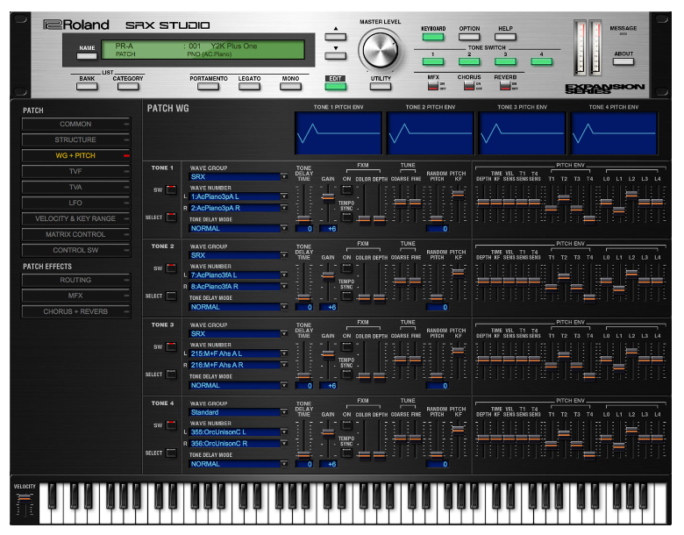Toggle Tone Switch 3
Screen dimensions: 684x535
(505, 61)
